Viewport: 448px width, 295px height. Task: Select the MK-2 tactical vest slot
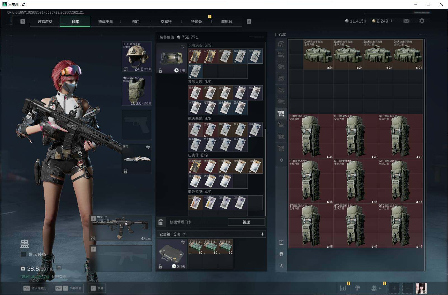[x=137, y=91]
